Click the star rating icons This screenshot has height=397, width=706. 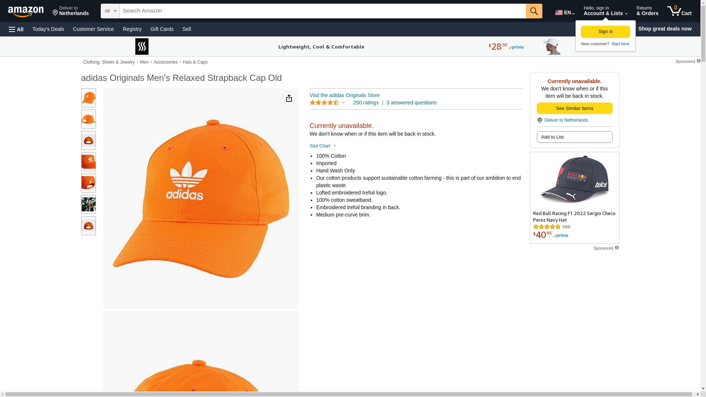324,103
